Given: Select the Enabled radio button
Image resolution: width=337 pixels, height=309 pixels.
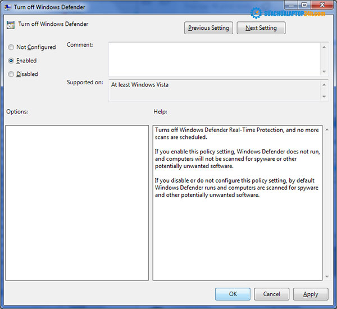Looking at the screenshot, I should [x=11, y=61].
